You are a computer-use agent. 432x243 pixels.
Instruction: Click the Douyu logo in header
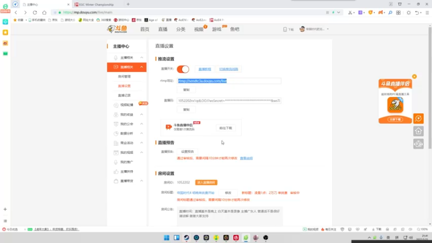click(117, 29)
